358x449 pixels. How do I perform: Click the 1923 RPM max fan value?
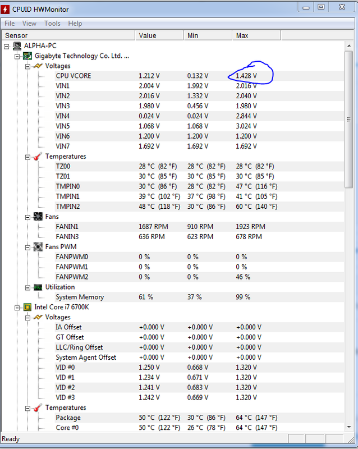(x=251, y=227)
